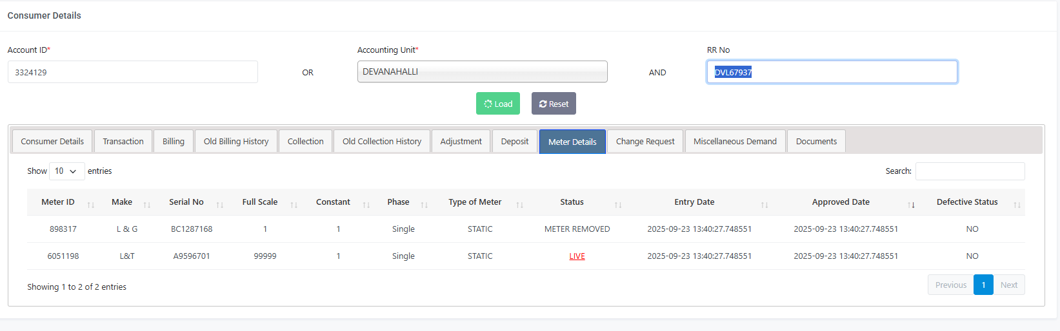
Task: Sort table by Phase column
Action: pyautogui.click(x=398, y=202)
